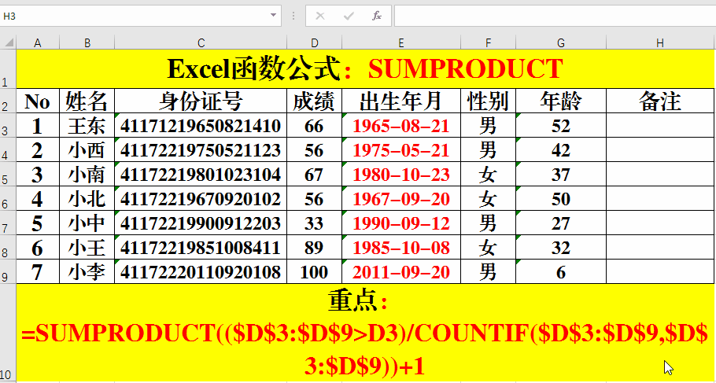Select row 1 header
This screenshot has width=716, height=383.
pyautogui.click(x=8, y=69)
